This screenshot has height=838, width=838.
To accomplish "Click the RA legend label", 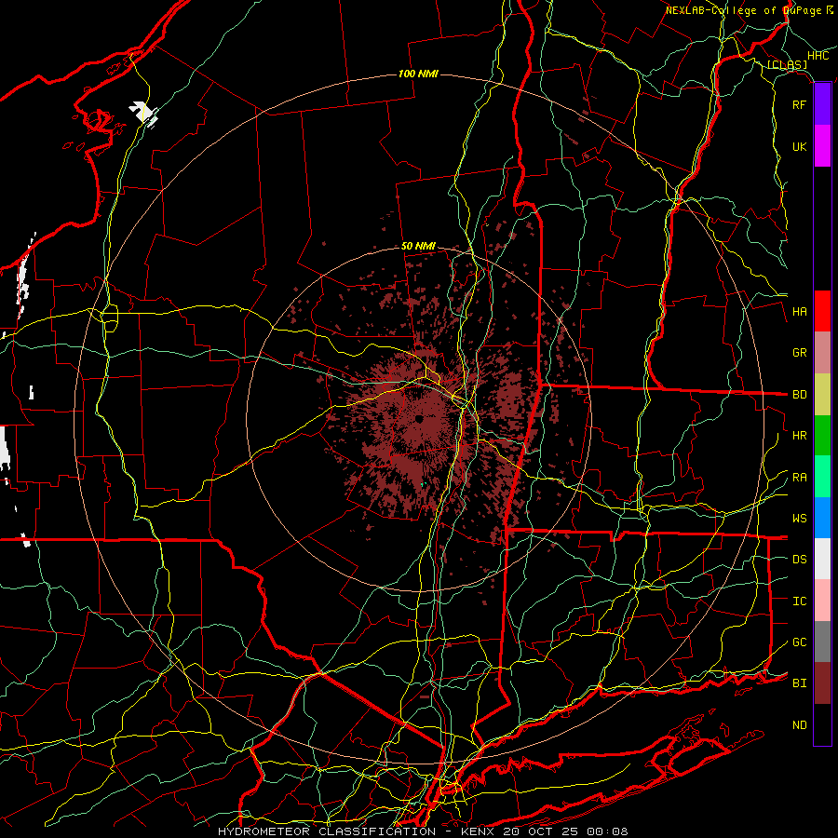I will (799, 478).
